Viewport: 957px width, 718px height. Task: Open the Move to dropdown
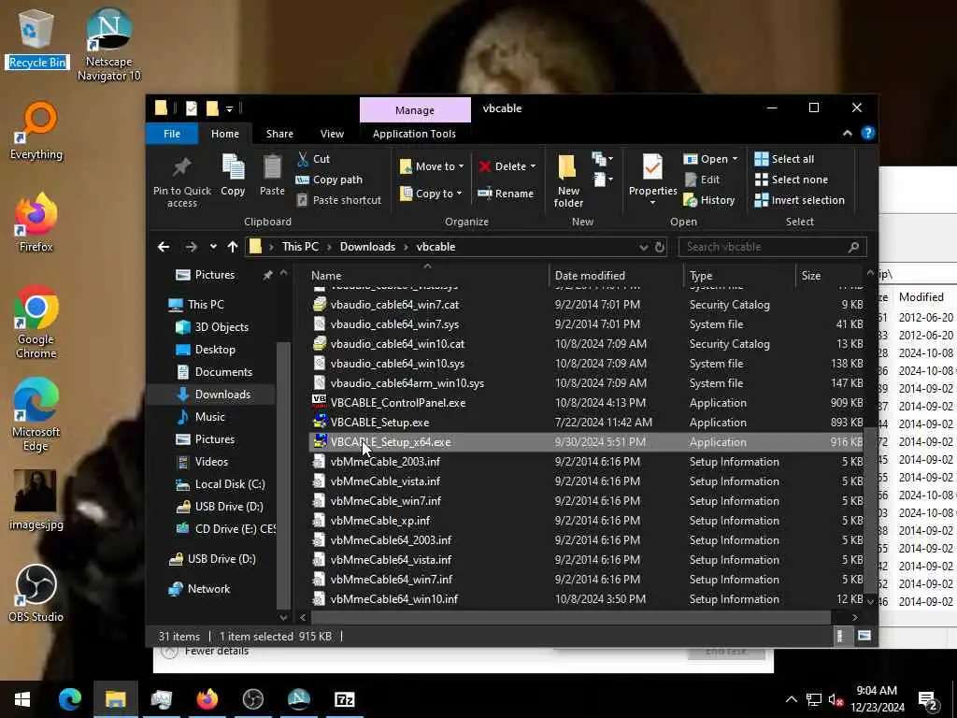tap(432, 166)
